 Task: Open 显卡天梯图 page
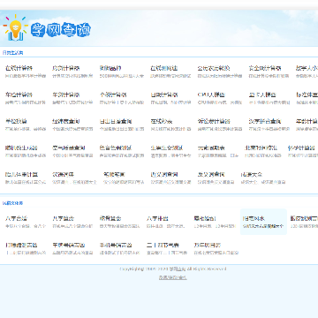[262, 95]
